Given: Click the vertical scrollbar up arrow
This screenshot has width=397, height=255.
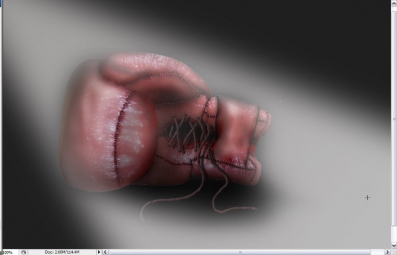Looking at the screenshot, I should [x=394, y=3].
